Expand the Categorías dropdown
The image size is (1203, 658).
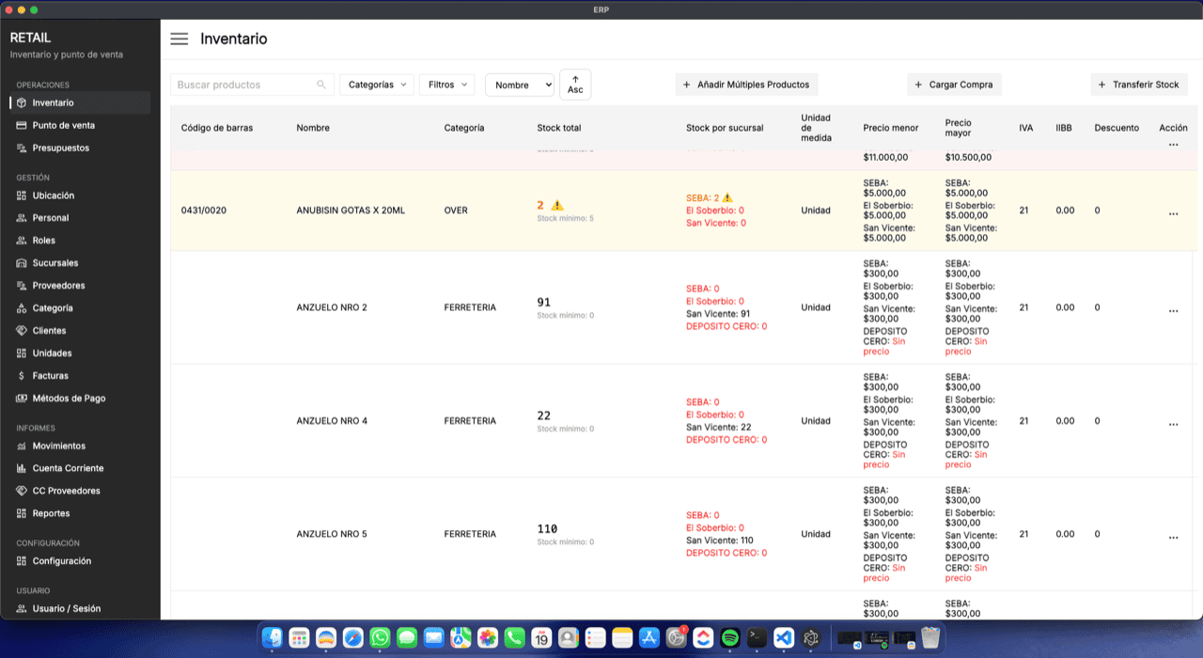pos(377,85)
